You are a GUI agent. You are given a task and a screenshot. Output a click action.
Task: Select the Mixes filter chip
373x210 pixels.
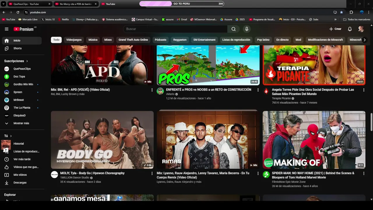(x=108, y=40)
